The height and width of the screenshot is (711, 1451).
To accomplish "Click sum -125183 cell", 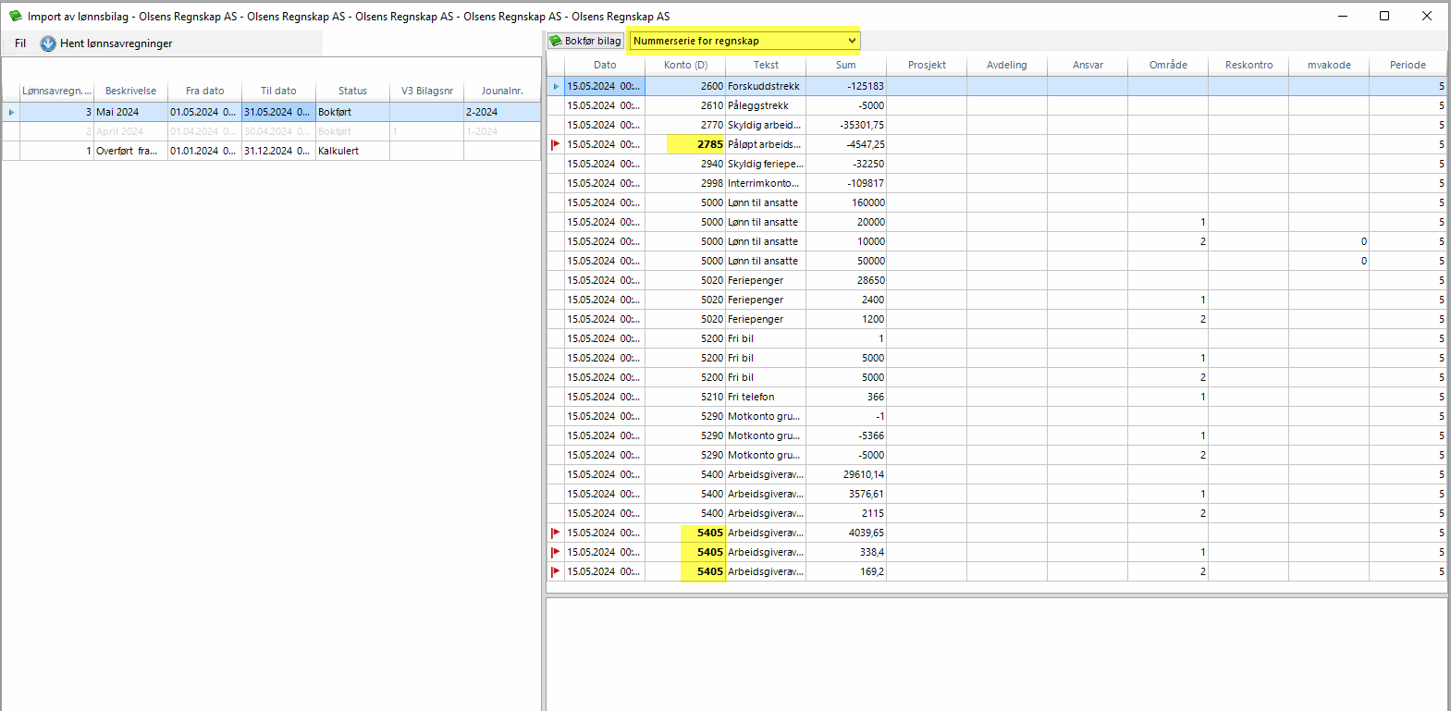I will pos(846,86).
